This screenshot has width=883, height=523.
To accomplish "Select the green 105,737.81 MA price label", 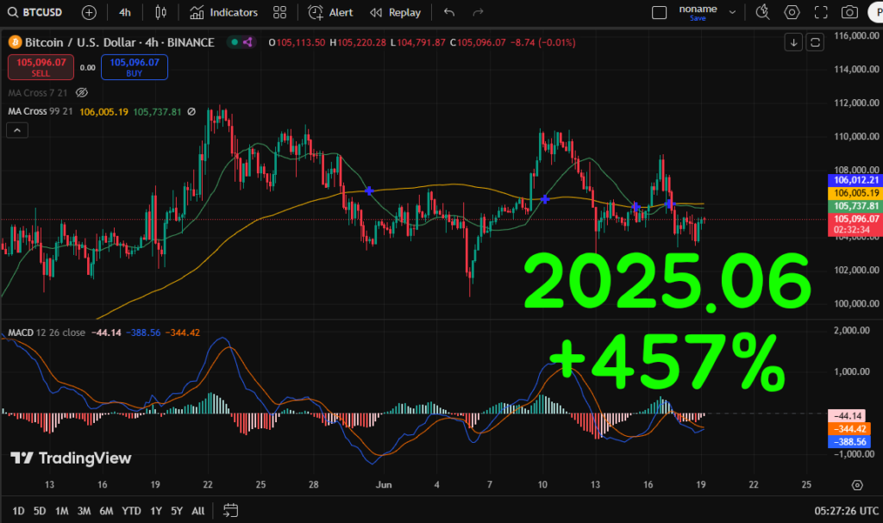I will [856, 206].
